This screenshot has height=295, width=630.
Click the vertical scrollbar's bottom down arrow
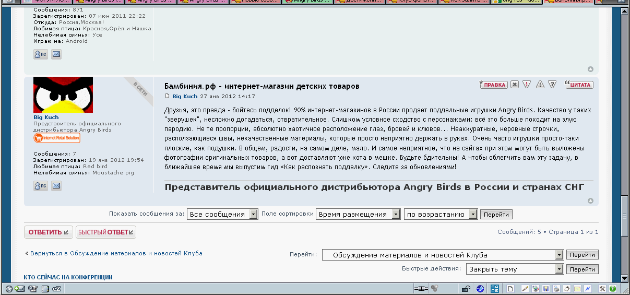click(x=625, y=279)
